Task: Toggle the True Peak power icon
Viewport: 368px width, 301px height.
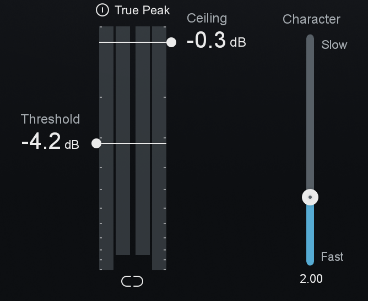Action: [102, 10]
